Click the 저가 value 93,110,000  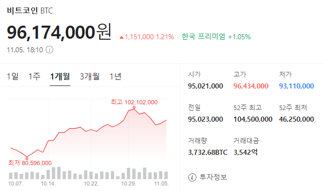[296, 86]
